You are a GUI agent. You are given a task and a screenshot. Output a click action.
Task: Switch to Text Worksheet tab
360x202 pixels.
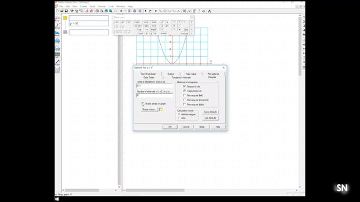148,74
